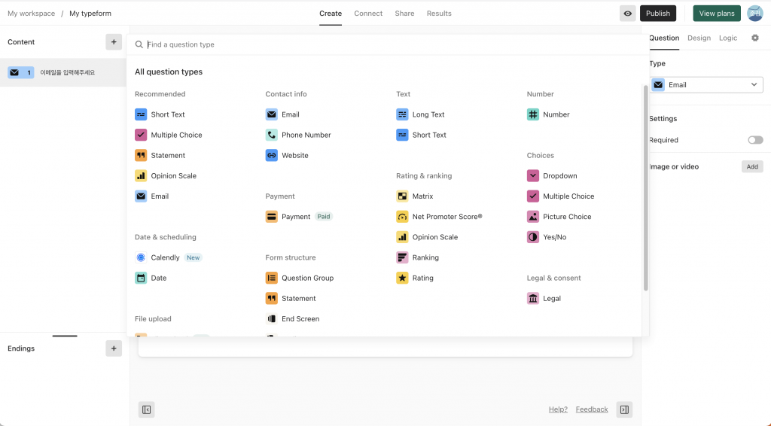Add a Number question

point(548,114)
